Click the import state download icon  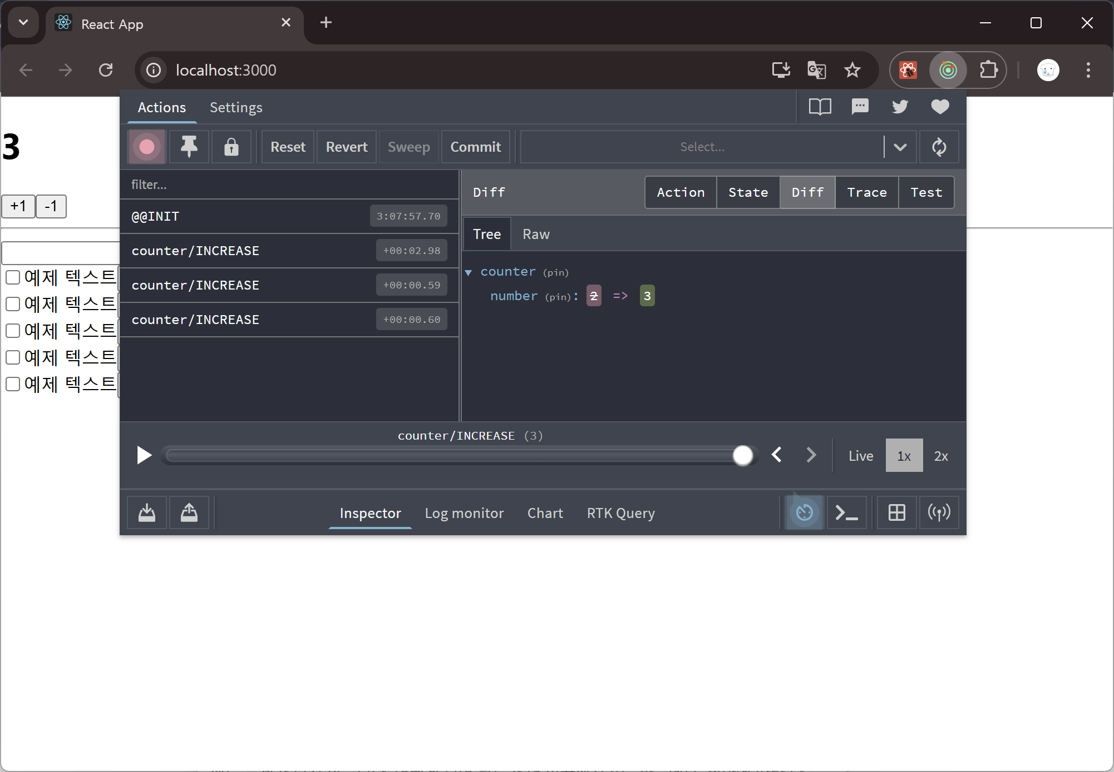147,512
